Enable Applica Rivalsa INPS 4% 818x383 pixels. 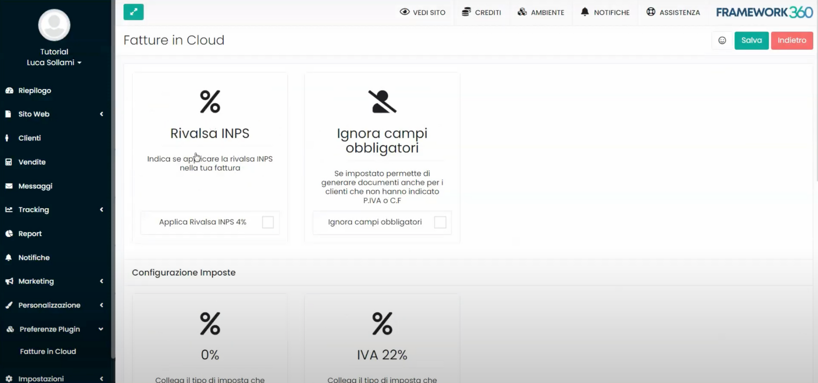tap(268, 222)
